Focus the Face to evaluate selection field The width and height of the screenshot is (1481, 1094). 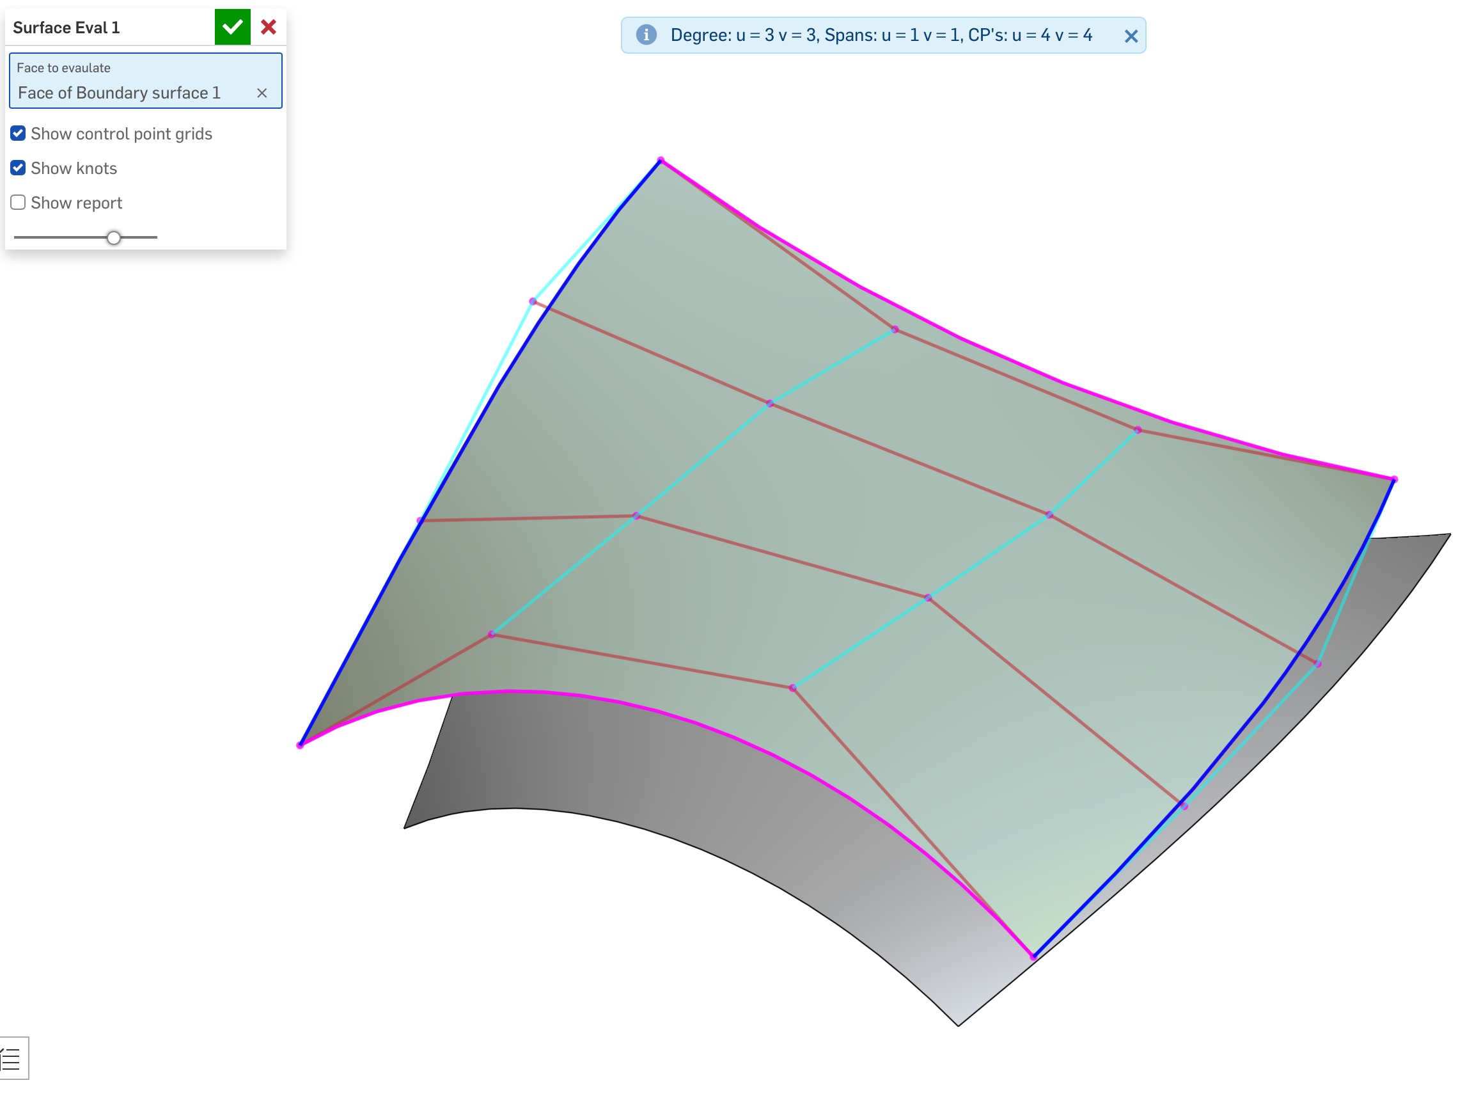[x=132, y=81]
